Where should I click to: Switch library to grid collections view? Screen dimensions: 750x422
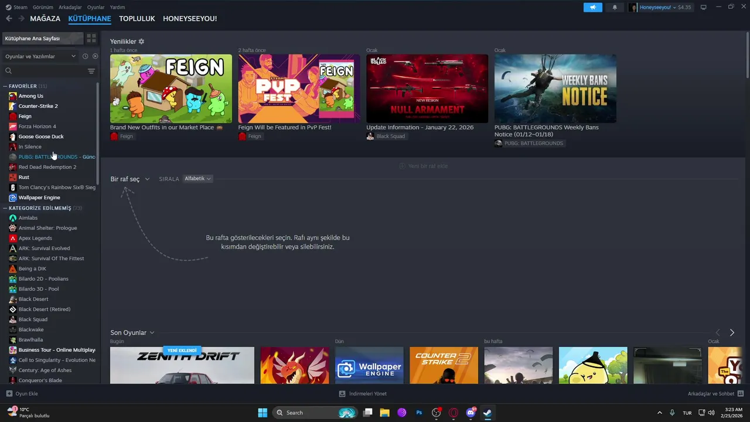tap(91, 38)
